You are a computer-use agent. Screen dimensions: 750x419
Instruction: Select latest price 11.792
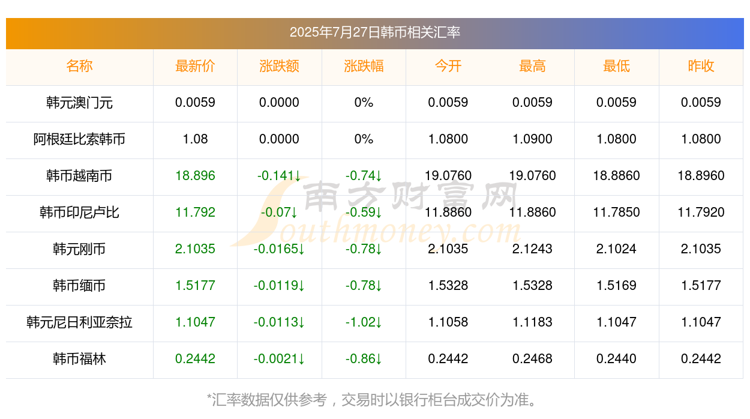pyautogui.click(x=195, y=213)
